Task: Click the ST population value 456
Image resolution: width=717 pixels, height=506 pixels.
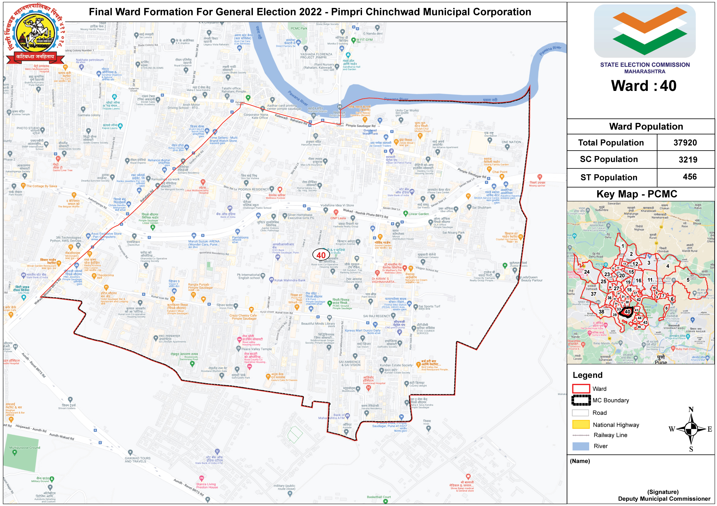Action: pyautogui.click(x=689, y=177)
